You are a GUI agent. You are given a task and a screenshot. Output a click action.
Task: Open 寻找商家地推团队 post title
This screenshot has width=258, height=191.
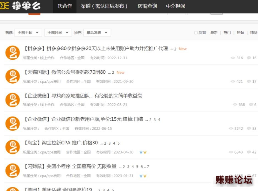point(97,96)
